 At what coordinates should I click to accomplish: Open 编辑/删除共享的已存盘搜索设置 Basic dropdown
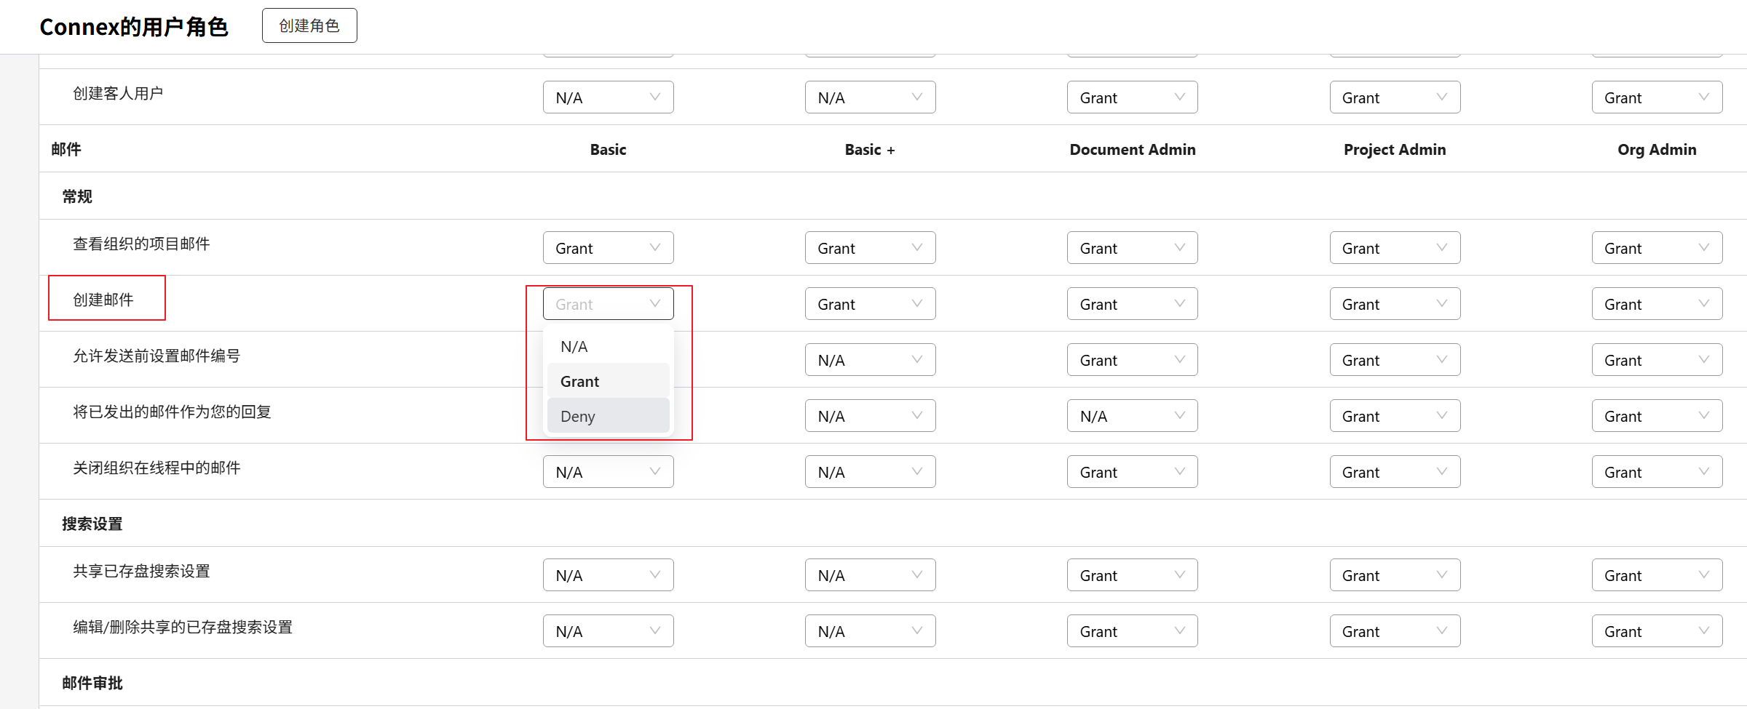(x=608, y=631)
